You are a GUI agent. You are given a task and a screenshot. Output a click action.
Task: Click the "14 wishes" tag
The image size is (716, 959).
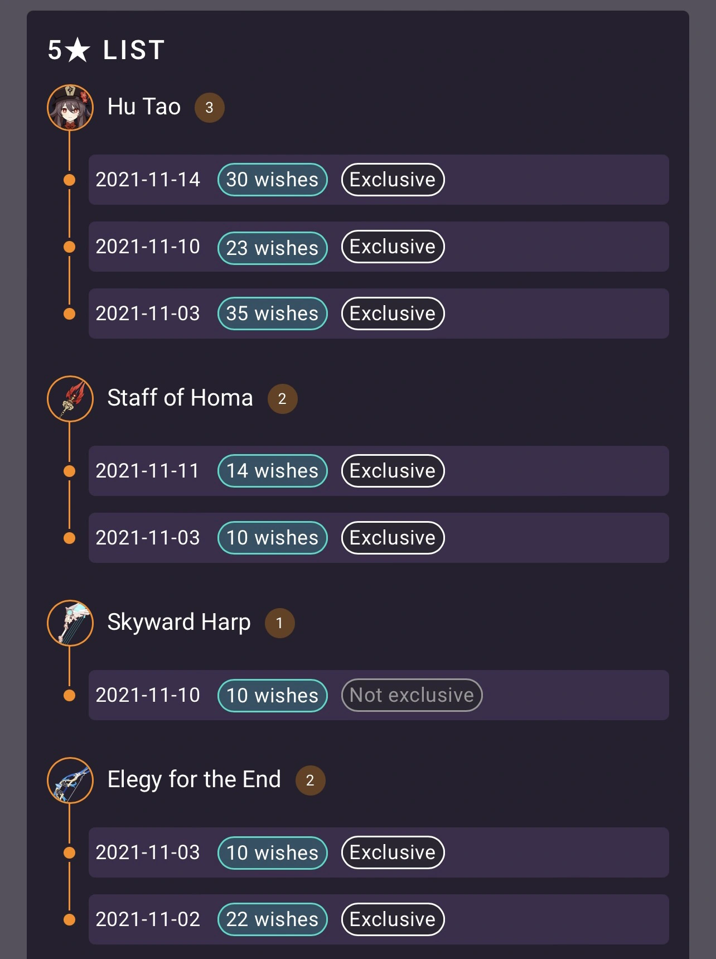[x=272, y=471]
